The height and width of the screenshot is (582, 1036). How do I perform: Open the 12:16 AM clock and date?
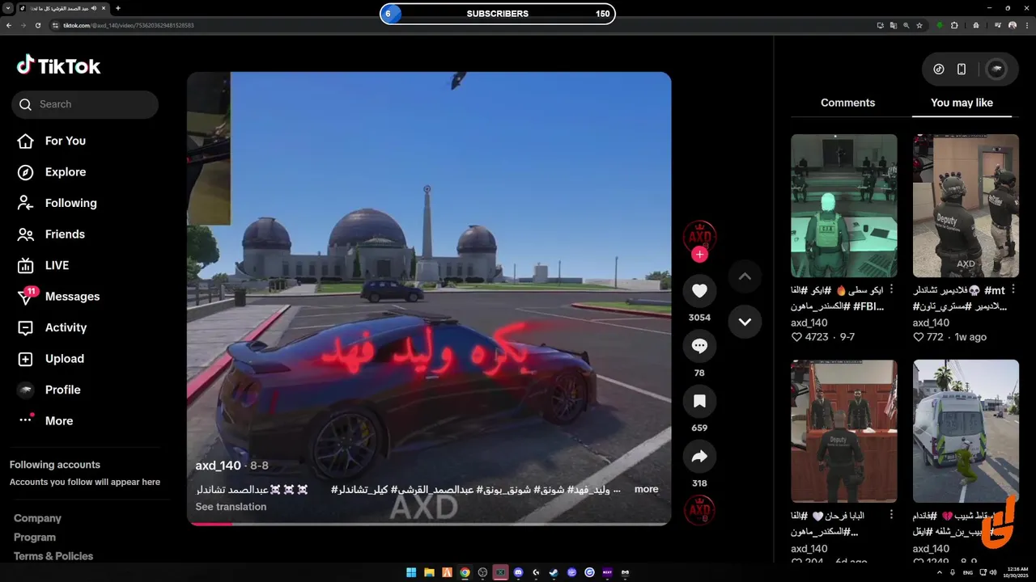click(1017, 572)
